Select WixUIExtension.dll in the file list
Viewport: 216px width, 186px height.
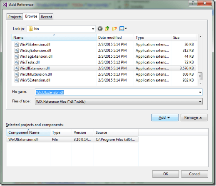[35, 68]
